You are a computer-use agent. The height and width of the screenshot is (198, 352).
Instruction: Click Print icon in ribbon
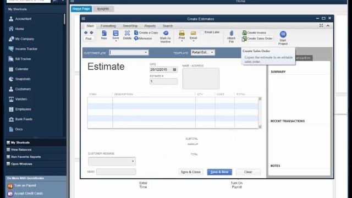coord(182,34)
